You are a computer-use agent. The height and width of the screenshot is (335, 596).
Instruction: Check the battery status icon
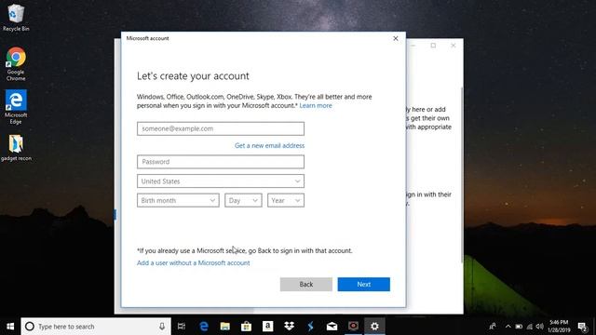pos(519,327)
